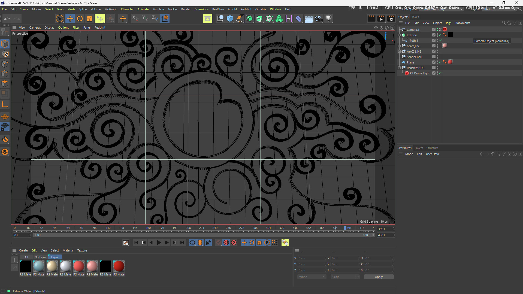The height and width of the screenshot is (294, 523).
Task: Toggle Y axis lock
Action: click(145, 19)
